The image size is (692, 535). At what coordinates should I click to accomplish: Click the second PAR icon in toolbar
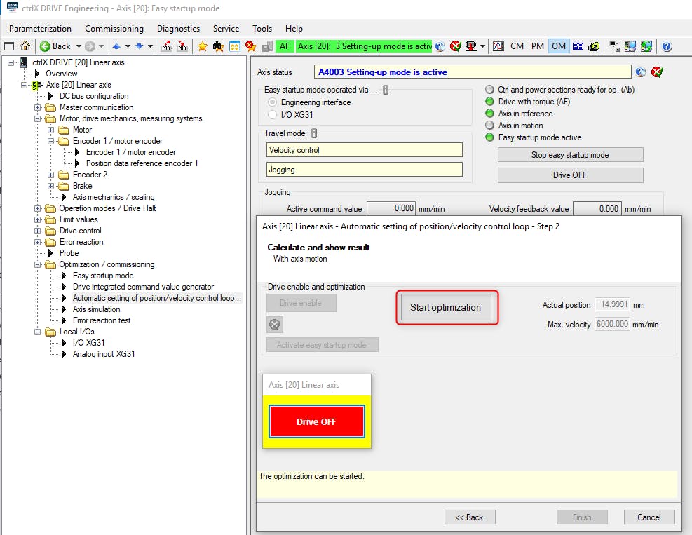(x=182, y=46)
